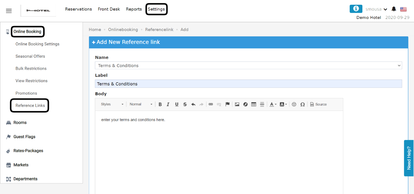Click the Label input field
Screen dimensions: 414x194
tap(249, 84)
